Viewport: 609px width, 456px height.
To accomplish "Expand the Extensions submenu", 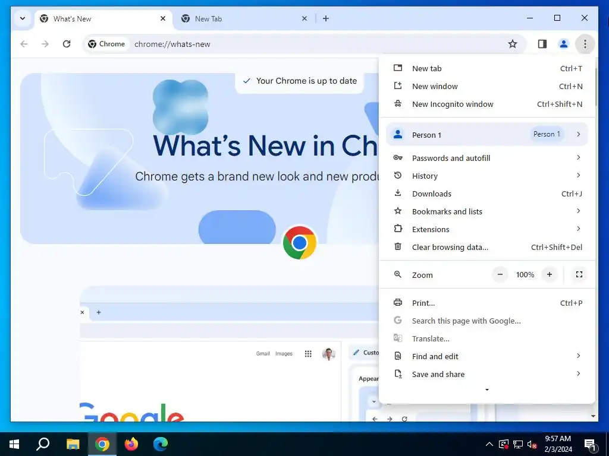I will 487,229.
